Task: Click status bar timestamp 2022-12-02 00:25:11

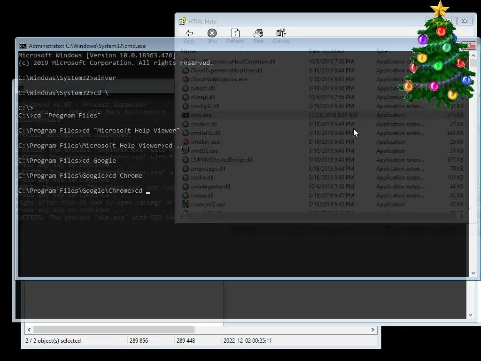Action: 248,341
